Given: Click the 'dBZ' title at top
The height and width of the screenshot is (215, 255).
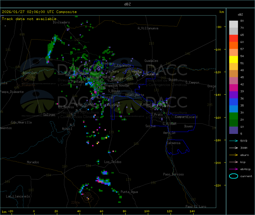Looking at the screenshot, I should pyautogui.click(x=127, y=4).
